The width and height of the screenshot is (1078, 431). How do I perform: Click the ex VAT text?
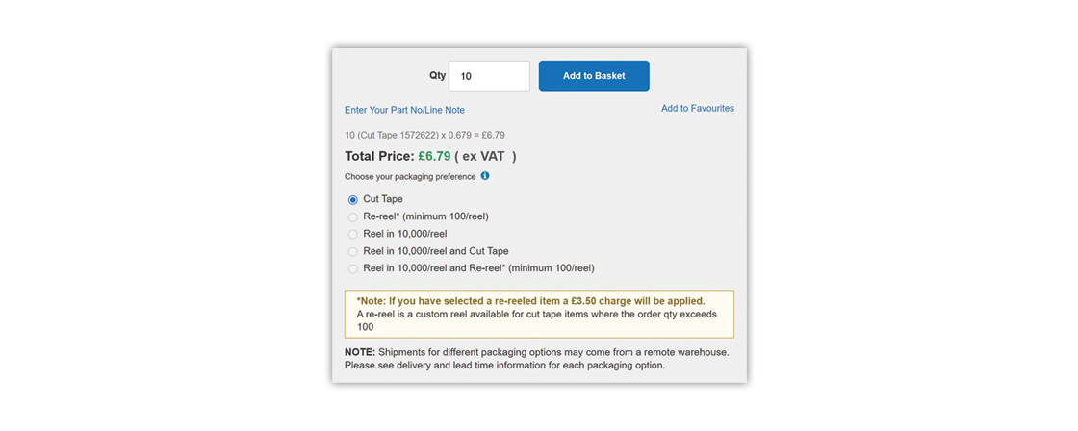pyautogui.click(x=485, y=156)
